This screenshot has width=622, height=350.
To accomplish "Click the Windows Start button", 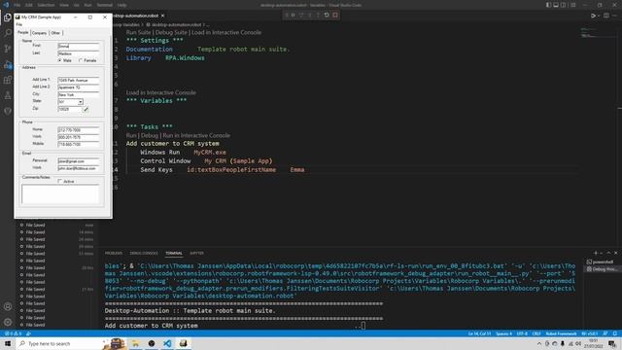I will pos(7,343).
